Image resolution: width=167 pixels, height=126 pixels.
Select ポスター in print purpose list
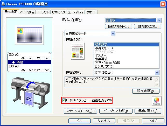pyautogui.click(x=127, y=55)
